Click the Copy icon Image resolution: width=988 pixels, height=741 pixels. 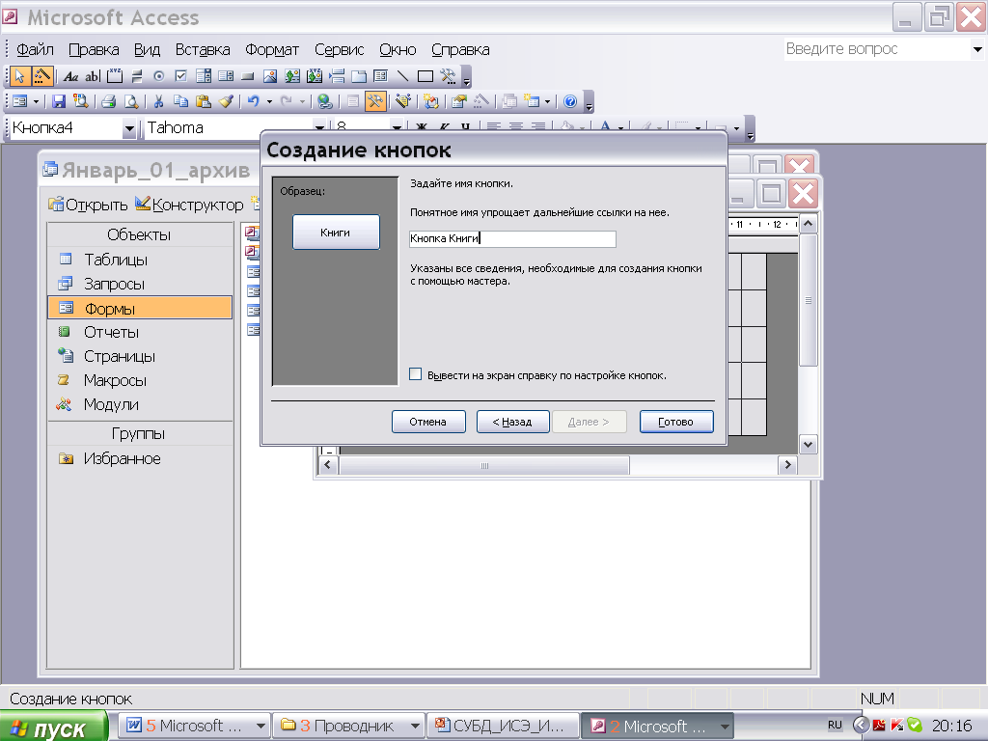click(180, 101)
